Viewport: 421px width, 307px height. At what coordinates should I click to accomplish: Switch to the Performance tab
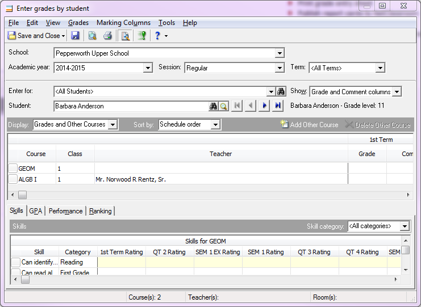65,211
